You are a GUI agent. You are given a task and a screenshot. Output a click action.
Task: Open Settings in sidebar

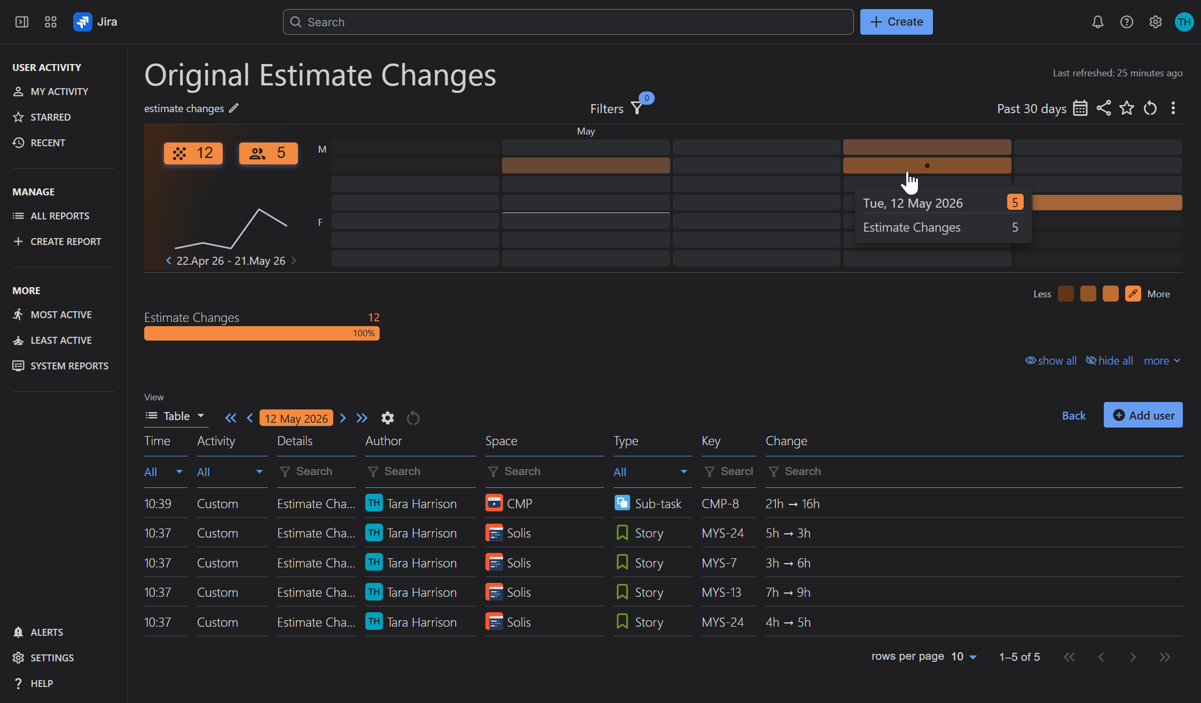point(43,658)
